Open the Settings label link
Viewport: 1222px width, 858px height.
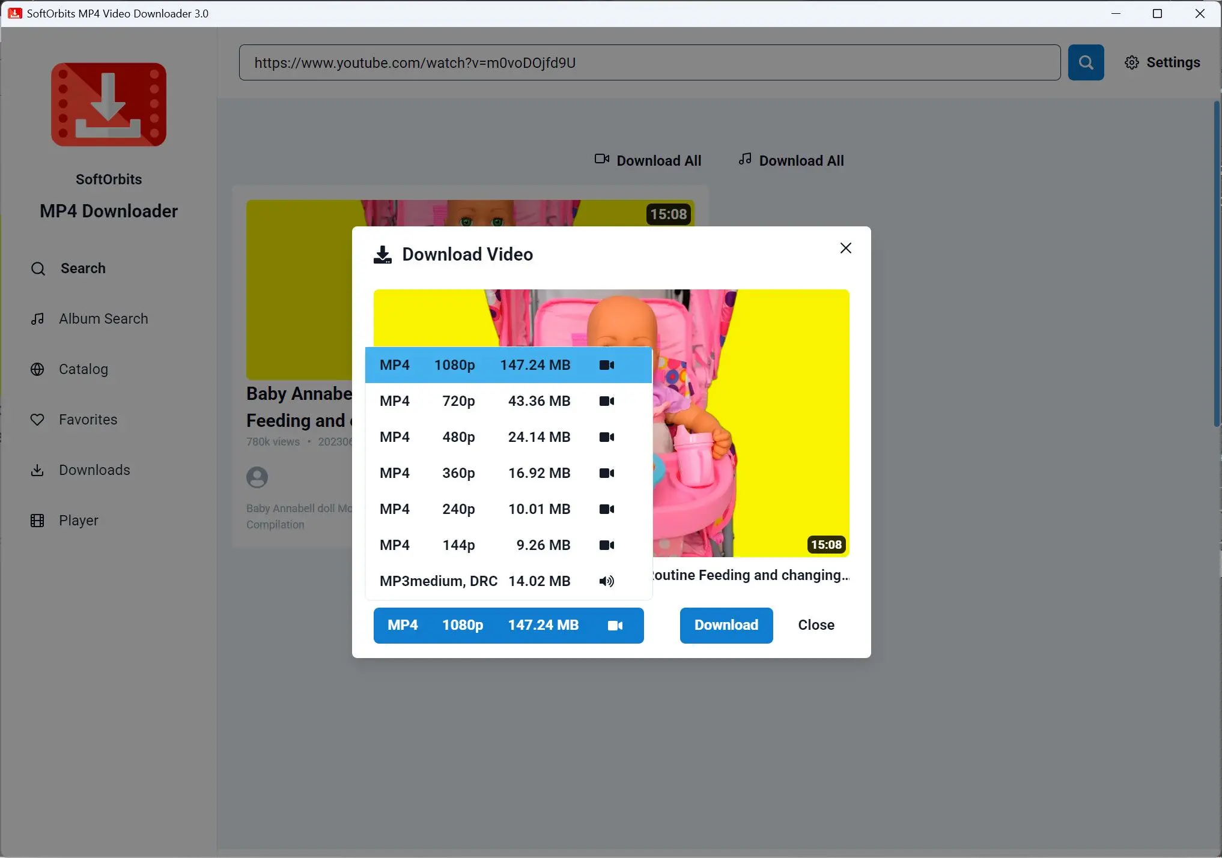point(1173,62)
